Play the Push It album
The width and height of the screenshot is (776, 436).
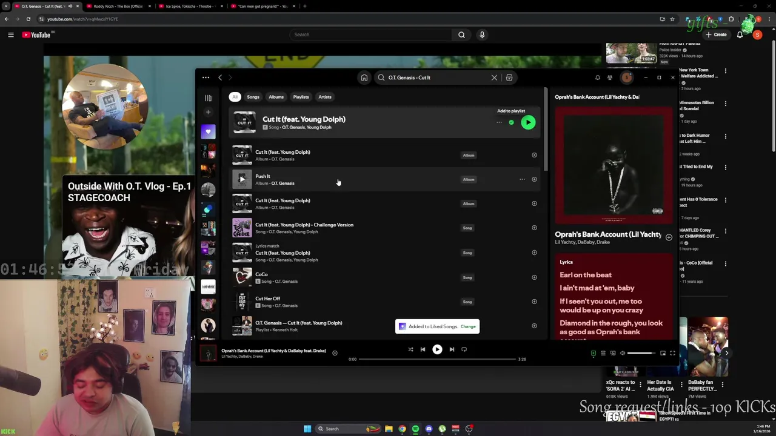[242, 179]
